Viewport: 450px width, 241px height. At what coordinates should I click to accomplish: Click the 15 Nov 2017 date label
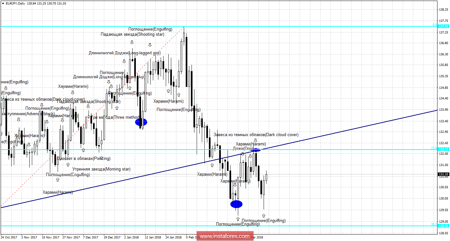tap(51, 237)
